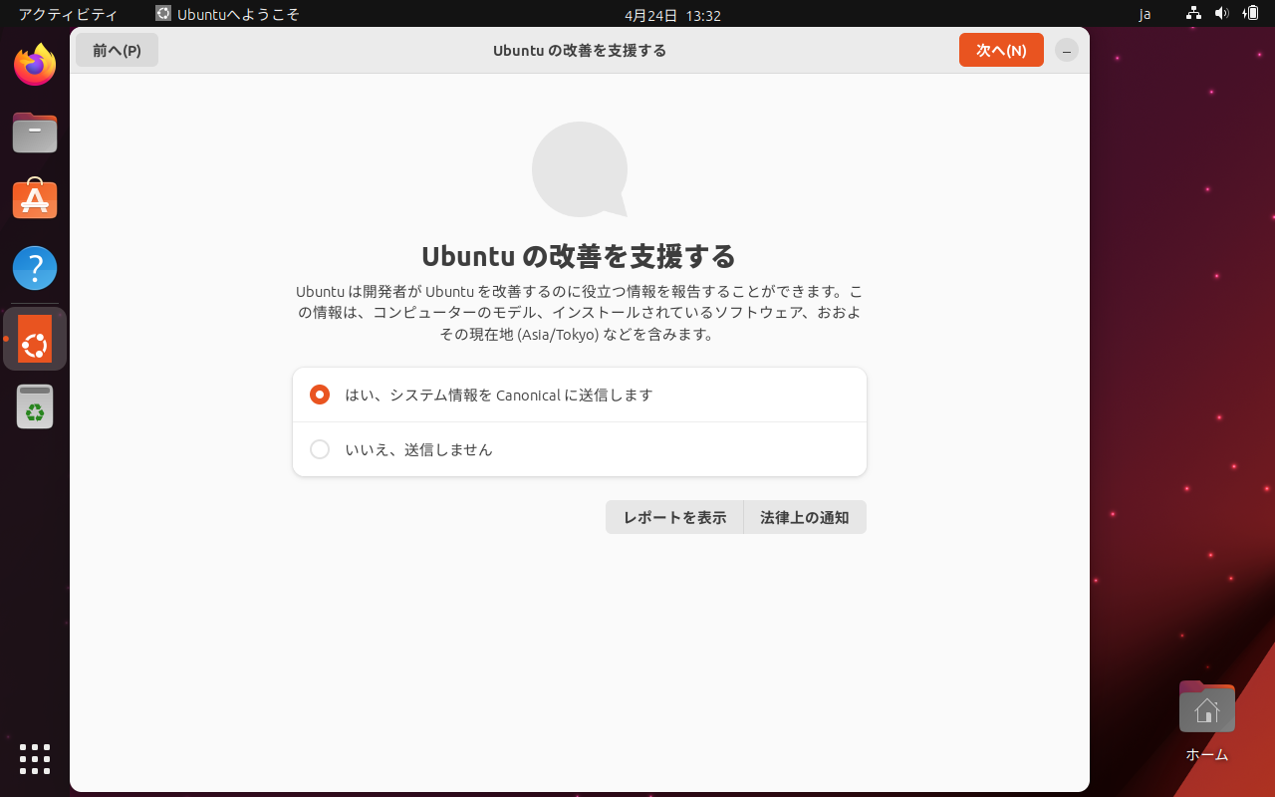The image size is (1275, 797).
Task: Minimize the welcome window
Action: pyautogui.click(x=1067, y=50)
